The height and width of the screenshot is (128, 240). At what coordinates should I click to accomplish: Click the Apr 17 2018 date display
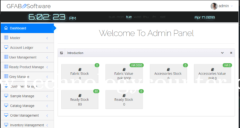pos(205,17)
